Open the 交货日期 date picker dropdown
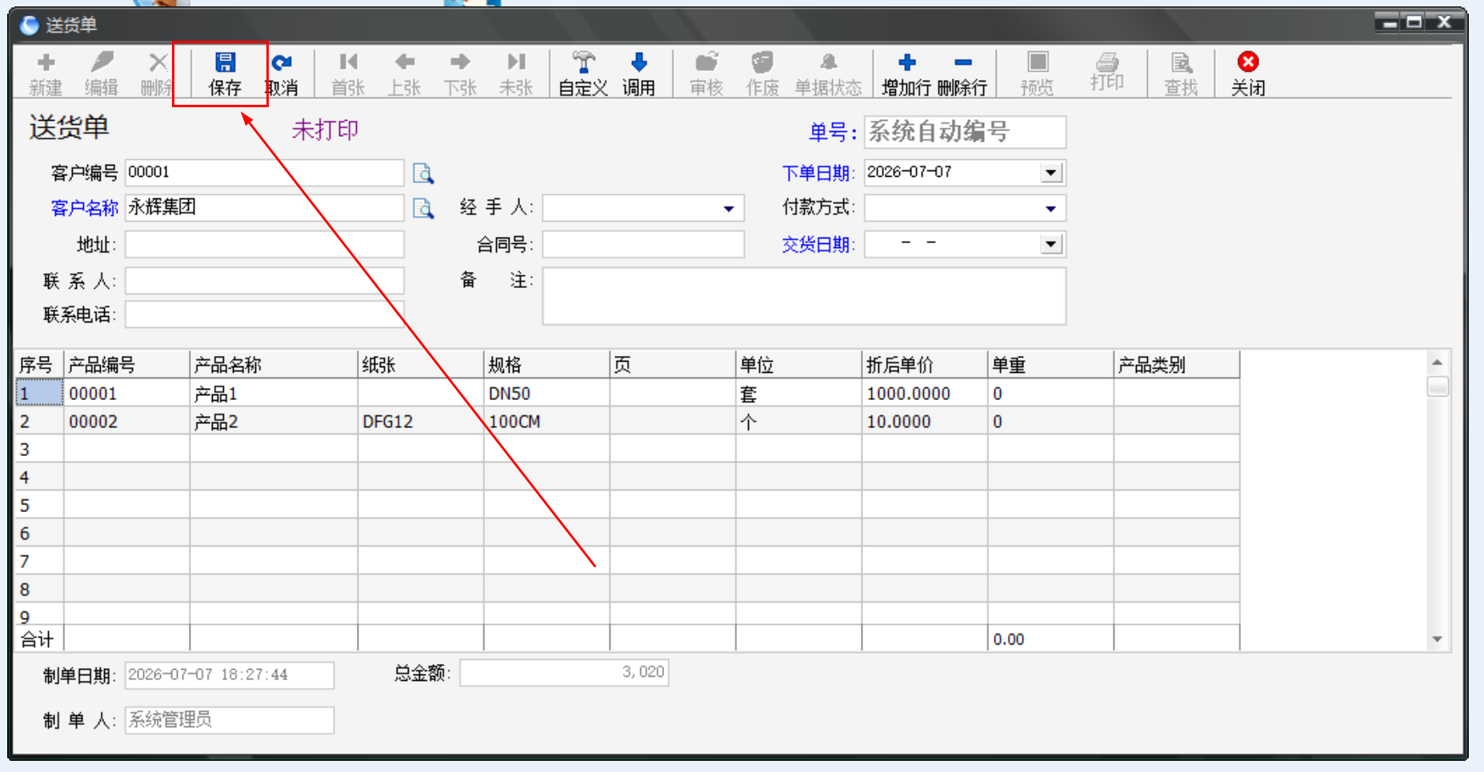 pos(1050,244)
